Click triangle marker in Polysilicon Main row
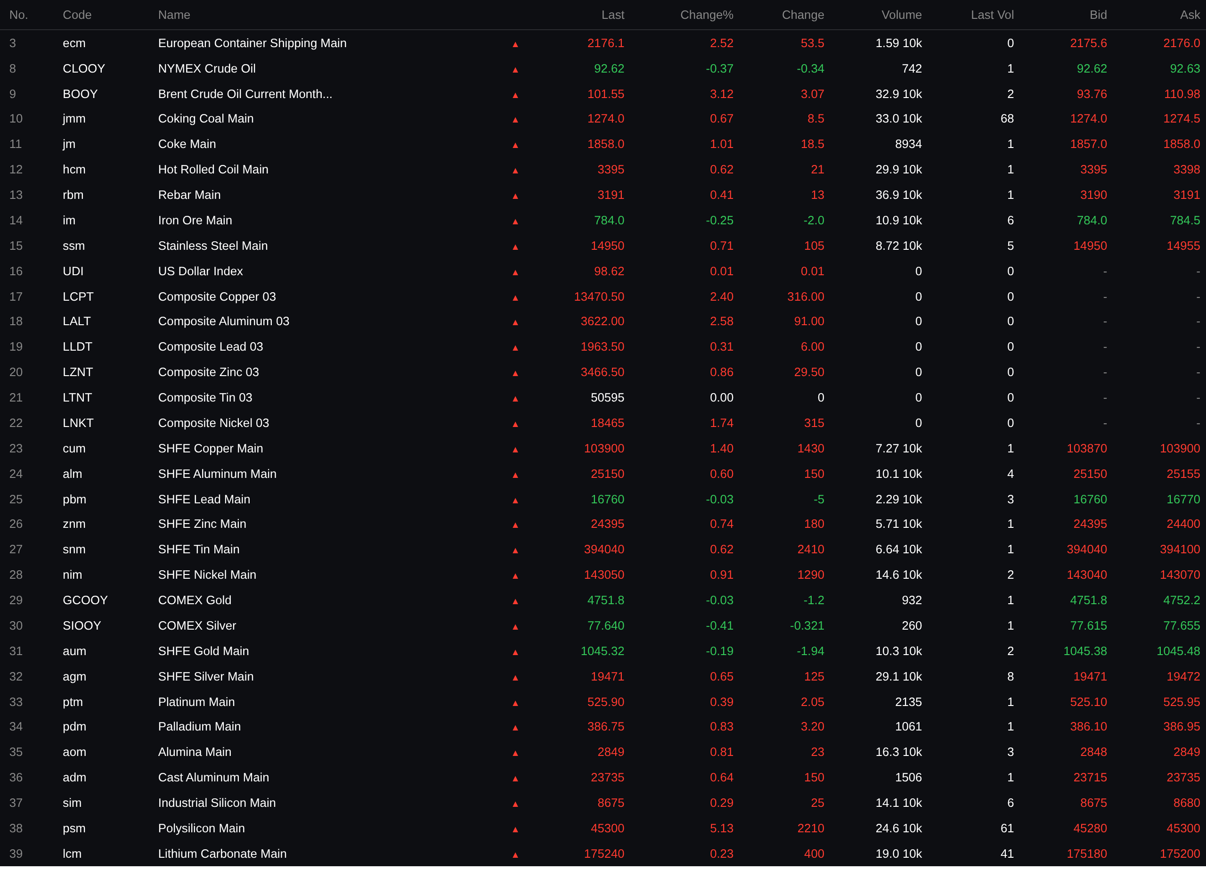Image resolution: width=1206 pixels, height=870 pixels. click(x=515, y=830)
